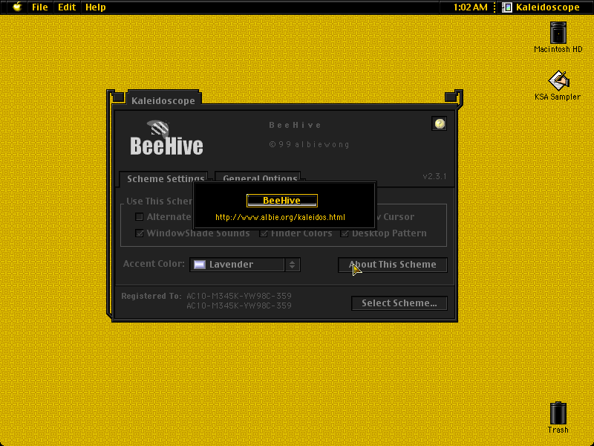This screenshot has width=594, height=446.
Task: Open the albie.org/kaleidos.html link
Action: (281, 217)
